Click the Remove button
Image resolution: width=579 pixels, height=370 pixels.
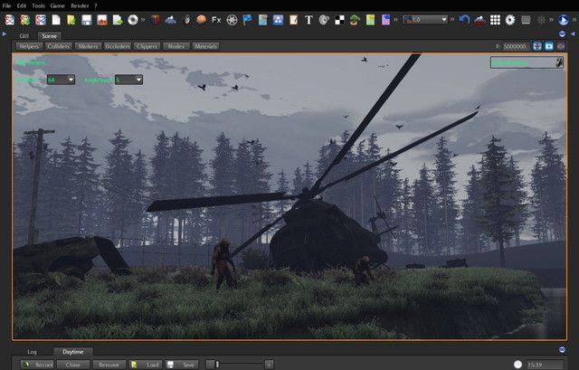click(109, 364)
